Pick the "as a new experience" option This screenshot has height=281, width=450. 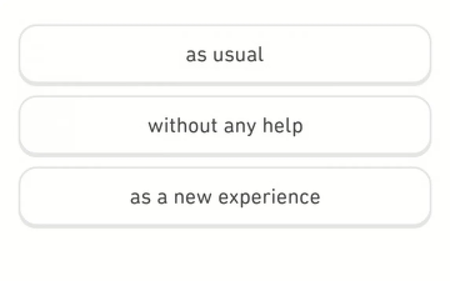[225, 197]
